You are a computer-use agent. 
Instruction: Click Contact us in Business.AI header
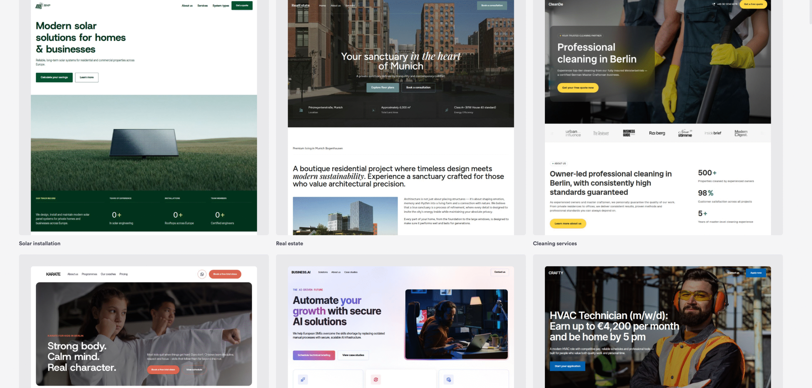coord(500,272)
